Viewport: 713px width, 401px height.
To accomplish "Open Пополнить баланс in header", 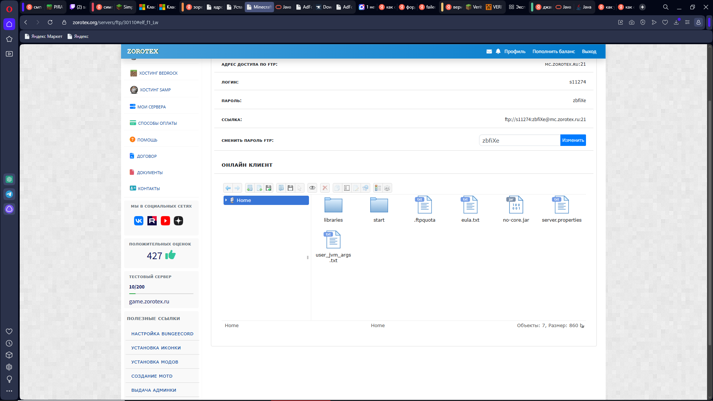I will tap(554, 52).
